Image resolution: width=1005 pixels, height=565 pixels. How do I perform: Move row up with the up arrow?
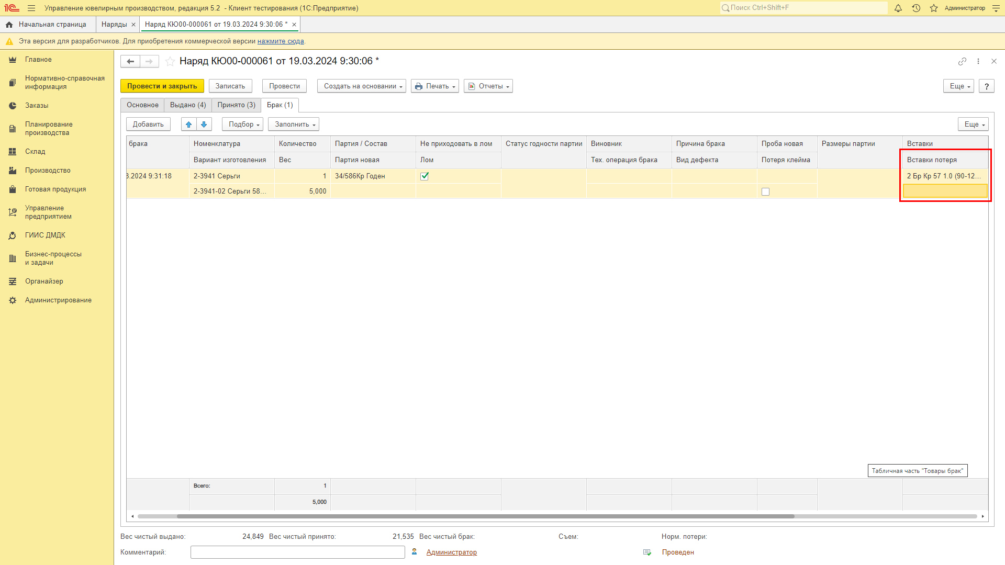pos(189,124)
